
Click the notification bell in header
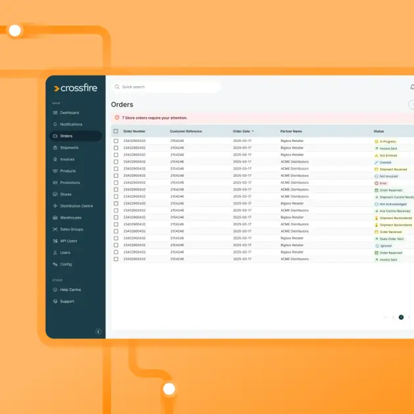(x=412, y=87)
